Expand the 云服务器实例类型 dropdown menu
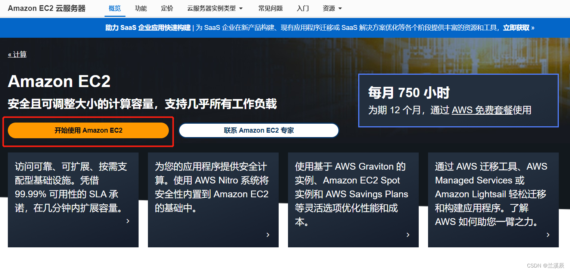This screenshot has width=570, height=272. click(215, 8)
